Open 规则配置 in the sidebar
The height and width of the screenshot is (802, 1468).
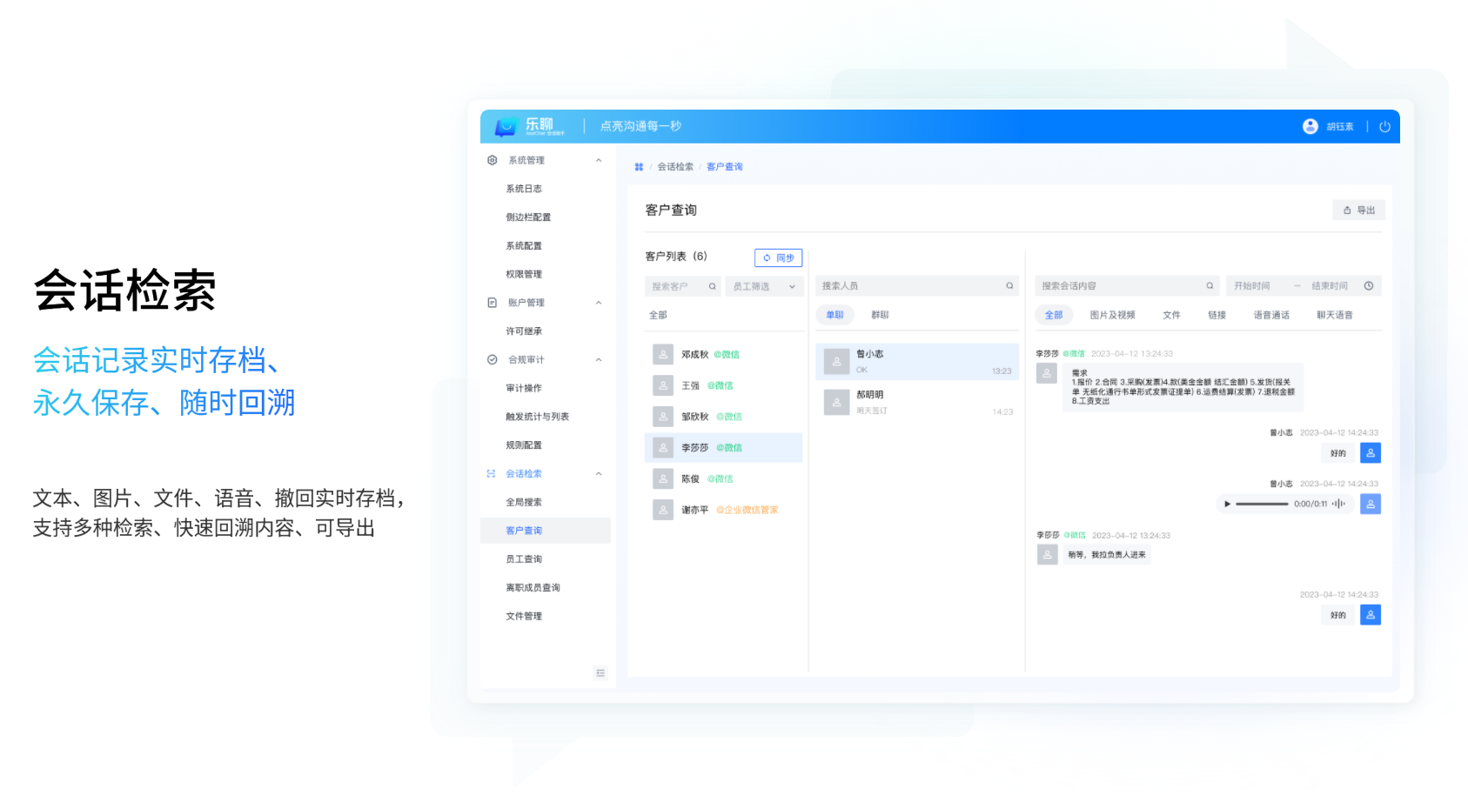coord(524,445)
